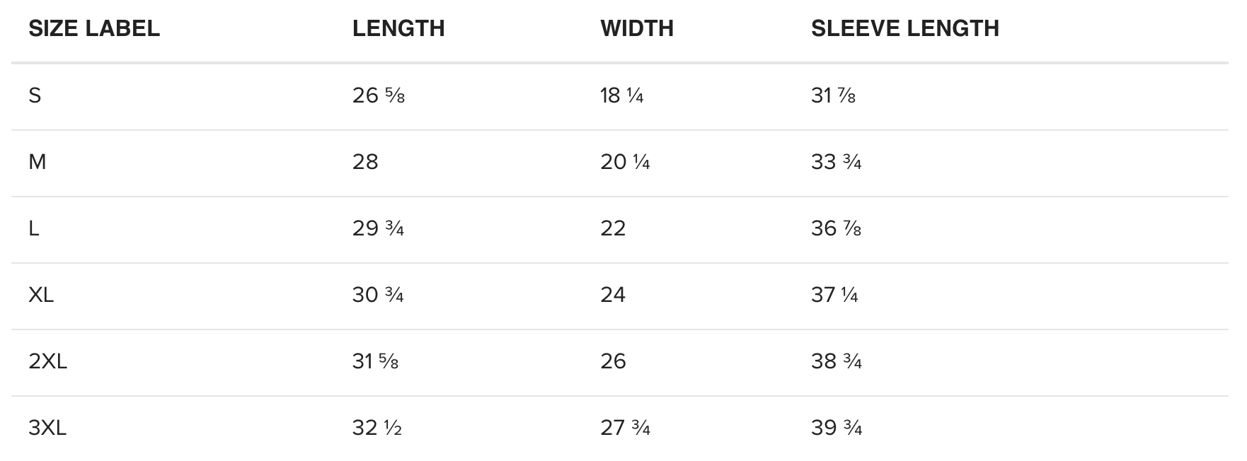Click the SLEEVE LENGTH column header

[x=905, y=28]
